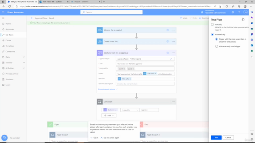Open the Edge sidebar search icon
This screenshot has width=255, height=143.
(252, 12)
